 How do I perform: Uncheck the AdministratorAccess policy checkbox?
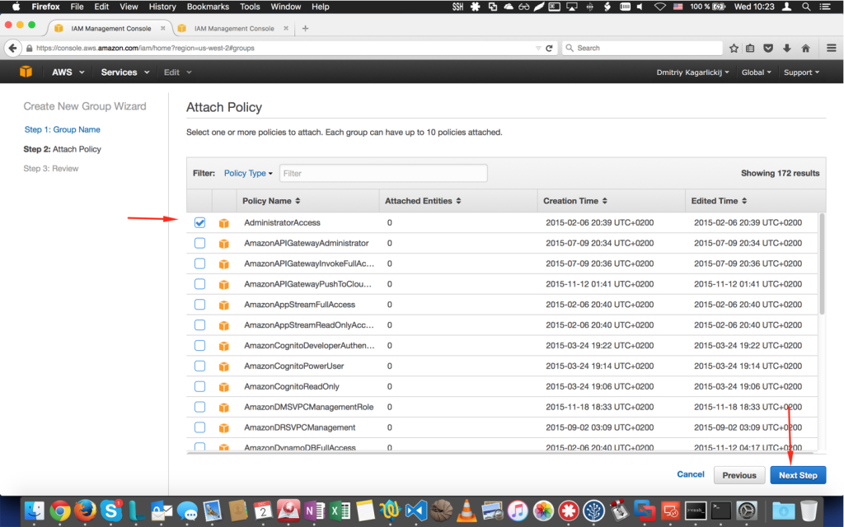(199, 222)
